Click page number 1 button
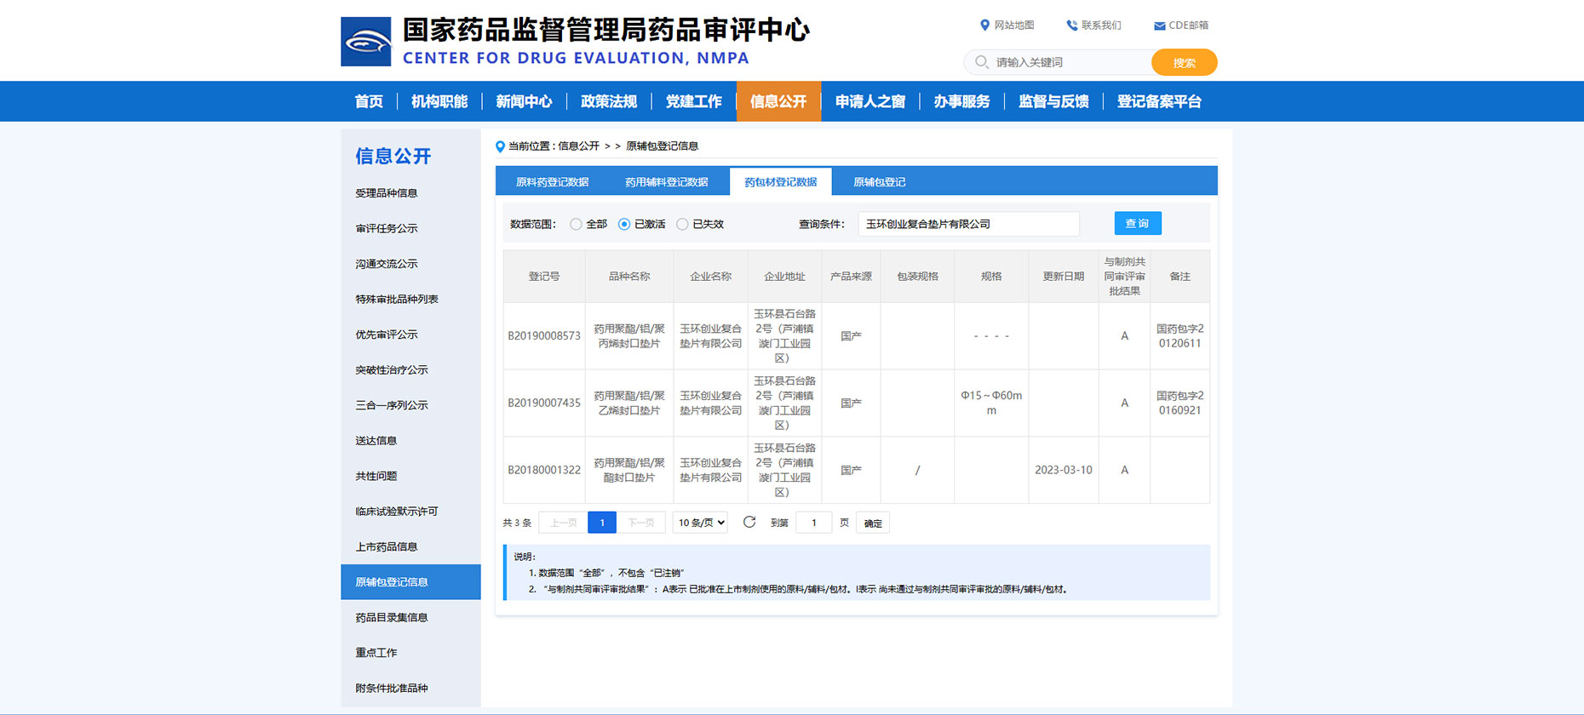1584x715 pixels. [602, 523]
